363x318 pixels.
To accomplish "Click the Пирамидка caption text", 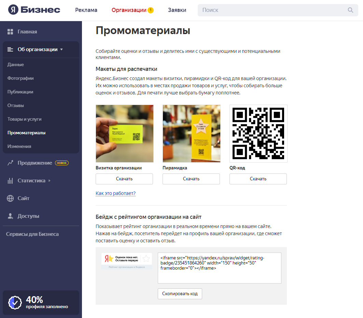I will pyautogui.click(x=175, y=168).
